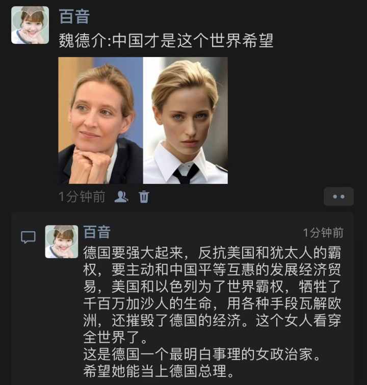The height and width of the screenshot is (385, 367).
Task: Tap the comment timestamp 1分钟前 at right
Action: tap(323, 233)
